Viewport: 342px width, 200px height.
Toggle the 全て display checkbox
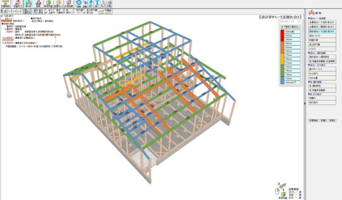(46, 10)
